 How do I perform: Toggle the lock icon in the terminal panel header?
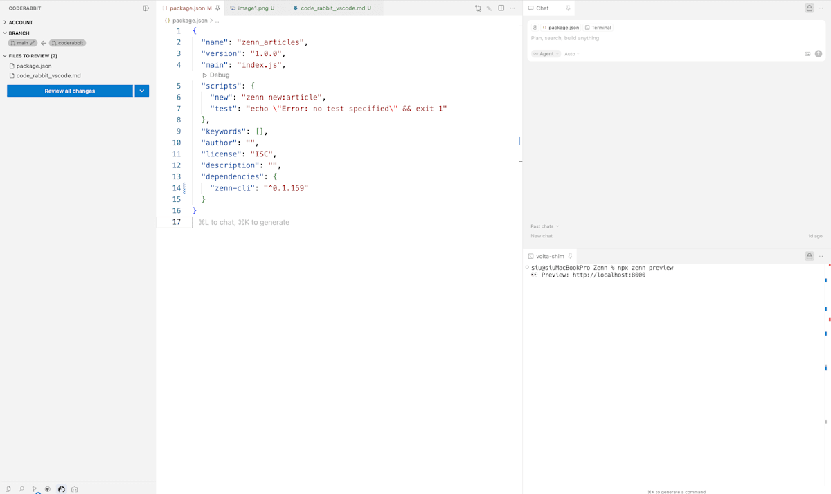click(x=809, y=256)
